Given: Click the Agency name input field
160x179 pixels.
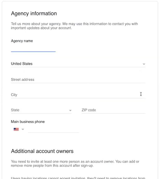Looking at the screenshot, I should pyautogui.click(x=33, y=48).
